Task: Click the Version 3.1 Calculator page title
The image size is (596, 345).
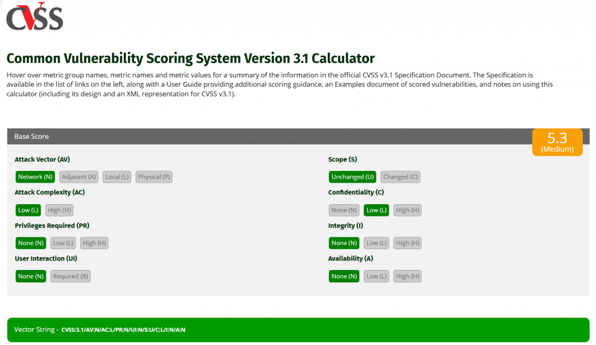Action: [x=190, y=58]
